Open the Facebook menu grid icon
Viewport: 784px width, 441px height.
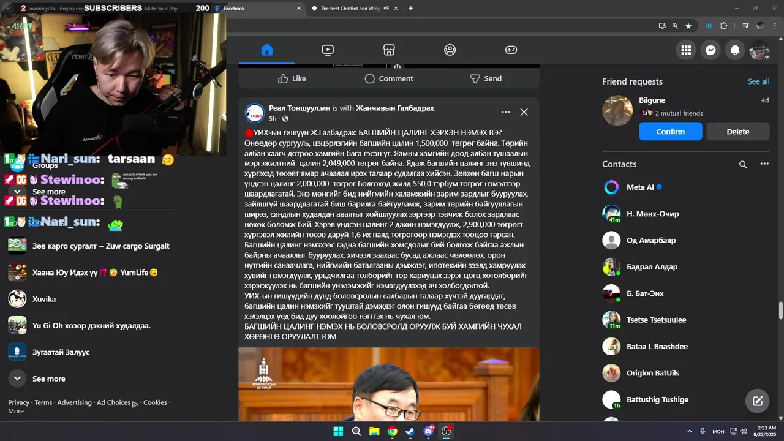686,50
